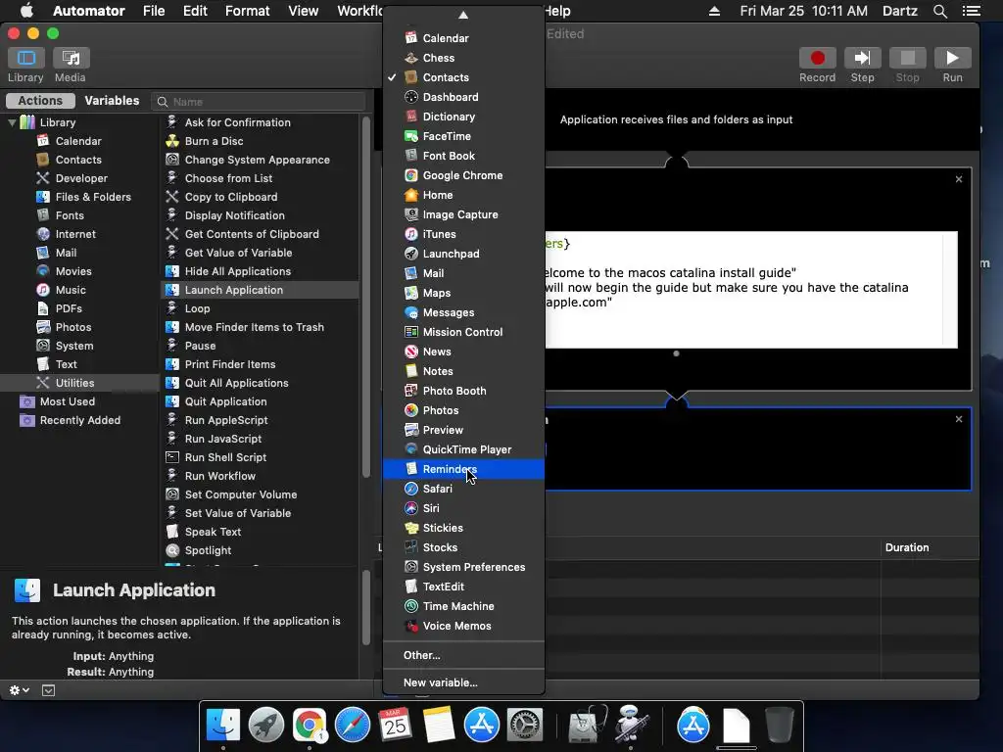The height and width of the screenshot is (752, 1003).
Task: Toggle the description panel visibility button
Action: click(x=49, y=690)
